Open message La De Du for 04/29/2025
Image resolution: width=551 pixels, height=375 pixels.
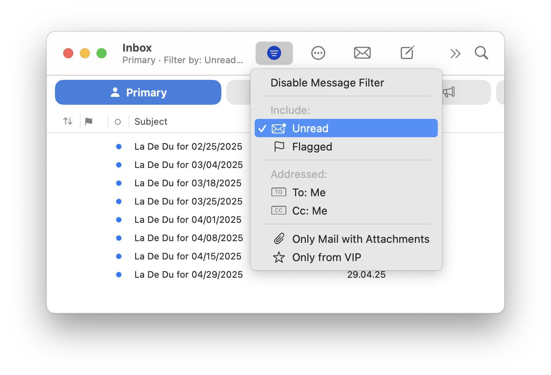[x=189, y=275]
